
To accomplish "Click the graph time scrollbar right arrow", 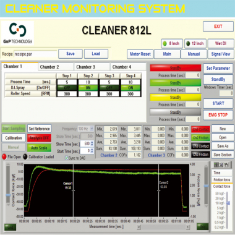I will pos(187,227).
